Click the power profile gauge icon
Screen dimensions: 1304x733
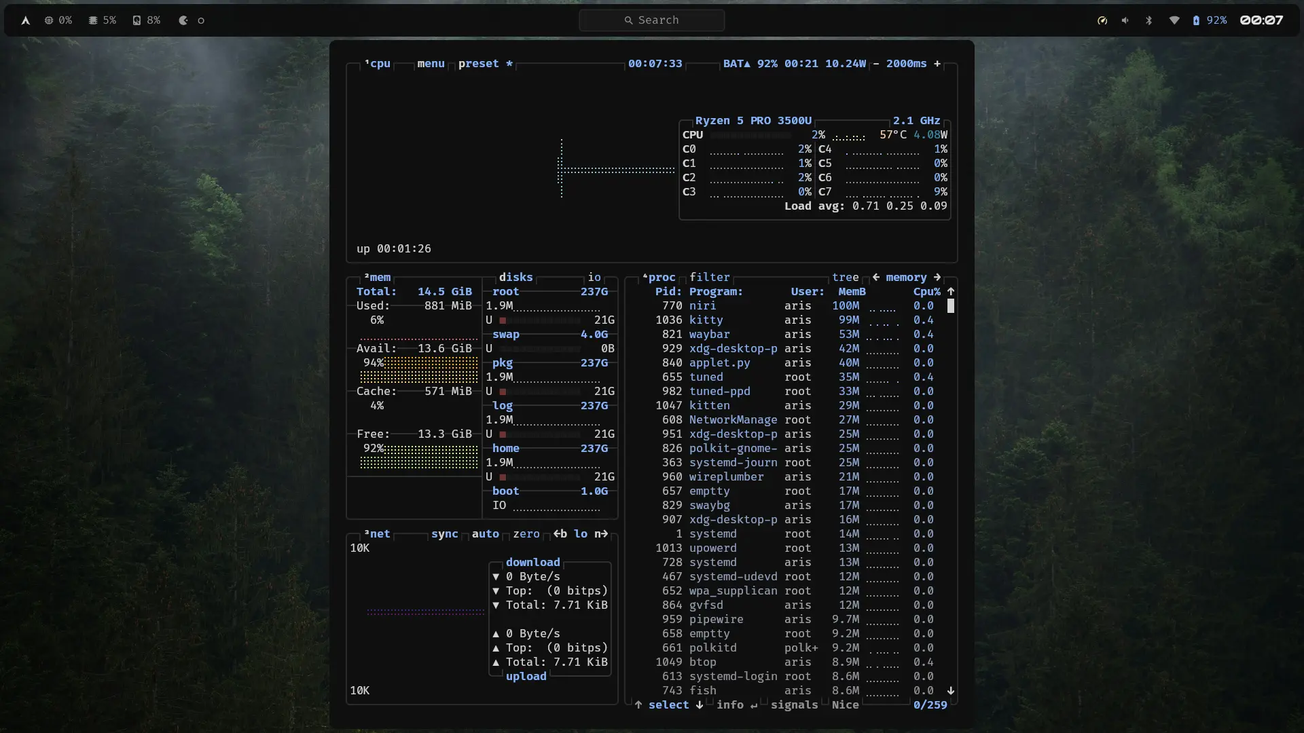click(x=1102, y=20)
